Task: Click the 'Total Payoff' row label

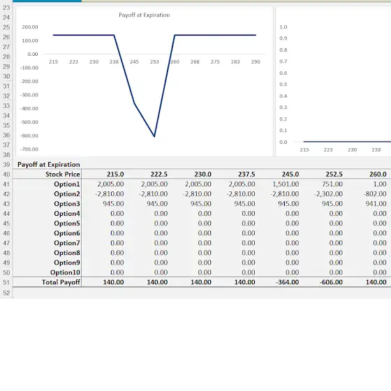Action: point(61,282)
